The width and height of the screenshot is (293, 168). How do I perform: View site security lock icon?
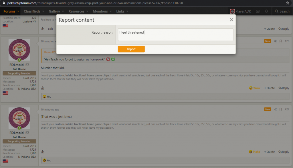[x=4, y=3]
